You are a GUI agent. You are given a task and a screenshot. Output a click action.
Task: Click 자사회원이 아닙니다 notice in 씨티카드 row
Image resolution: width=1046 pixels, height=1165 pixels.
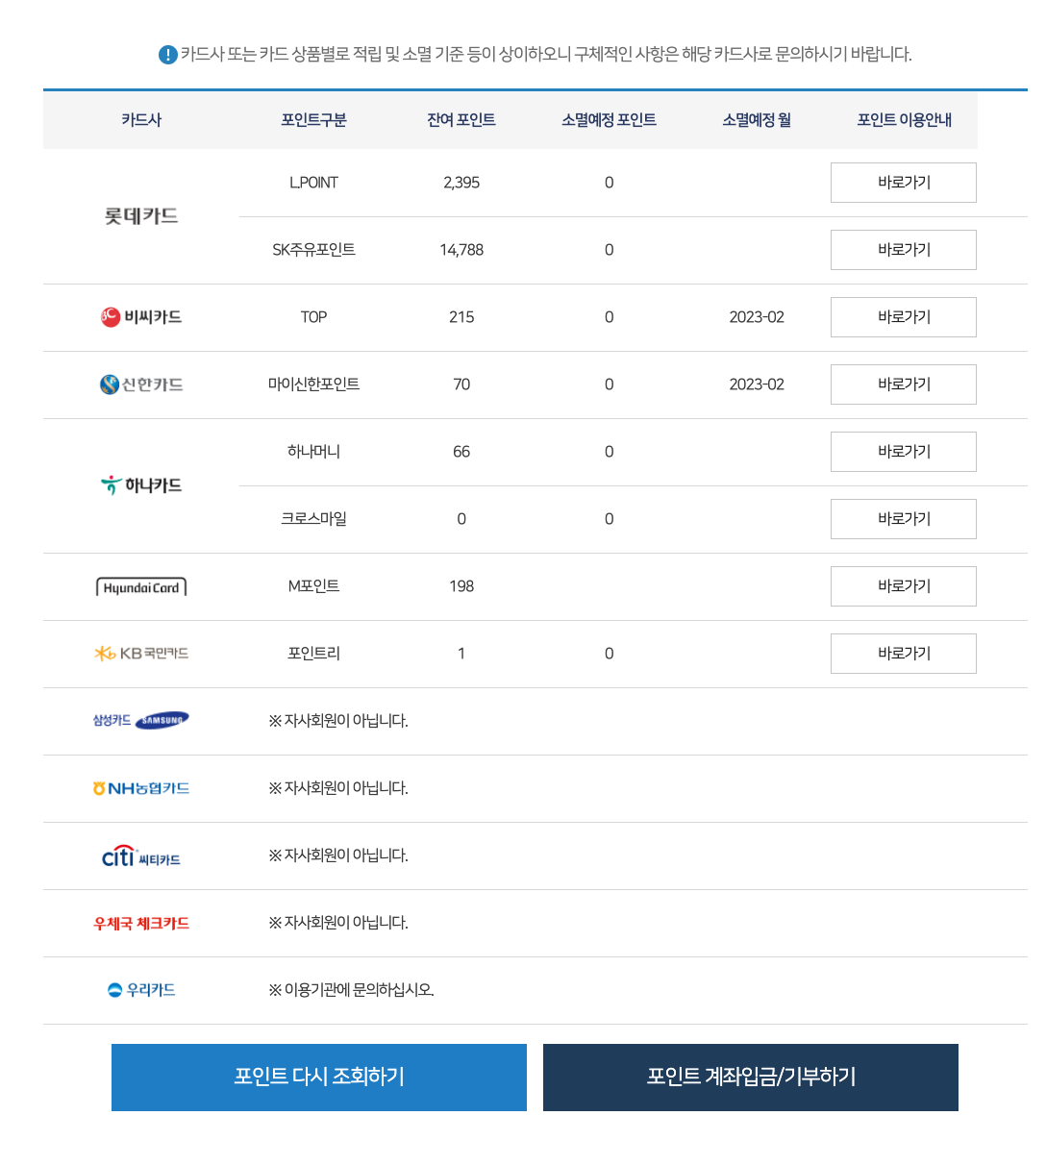[x=338, y=855]
